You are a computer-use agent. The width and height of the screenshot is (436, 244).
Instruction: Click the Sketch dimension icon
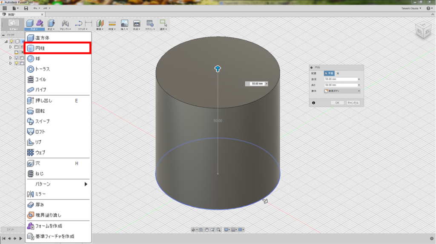[89, 23]
